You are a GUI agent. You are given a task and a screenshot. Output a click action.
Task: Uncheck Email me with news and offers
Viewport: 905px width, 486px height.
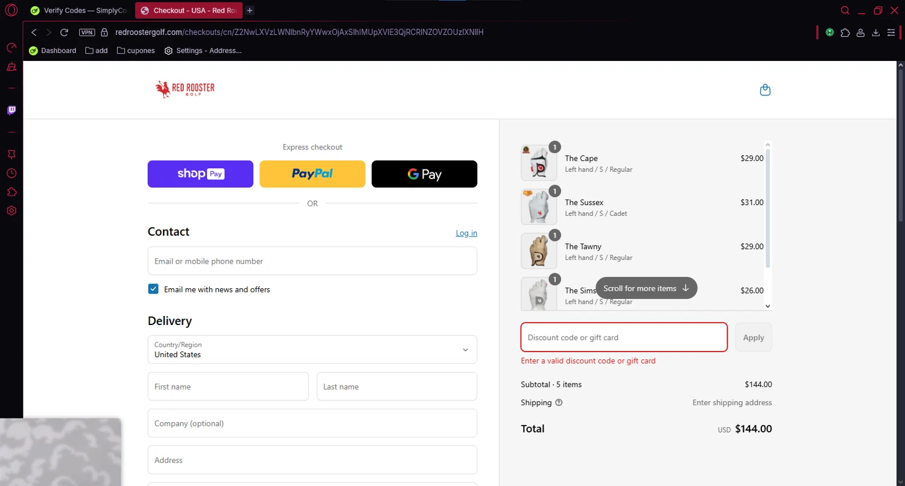tap(153, 289)
